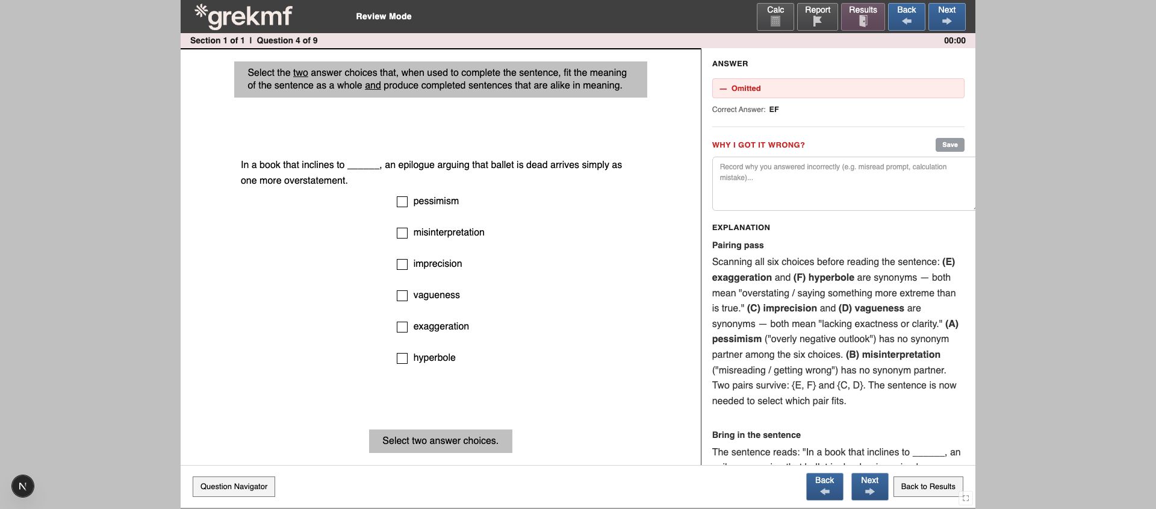
Task: Click the bottom Next button
Action: [x=869, y=487]
